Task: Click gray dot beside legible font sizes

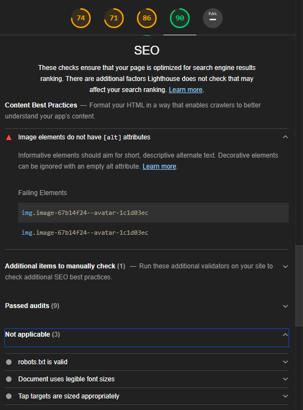Action: (x=9, y=379)
